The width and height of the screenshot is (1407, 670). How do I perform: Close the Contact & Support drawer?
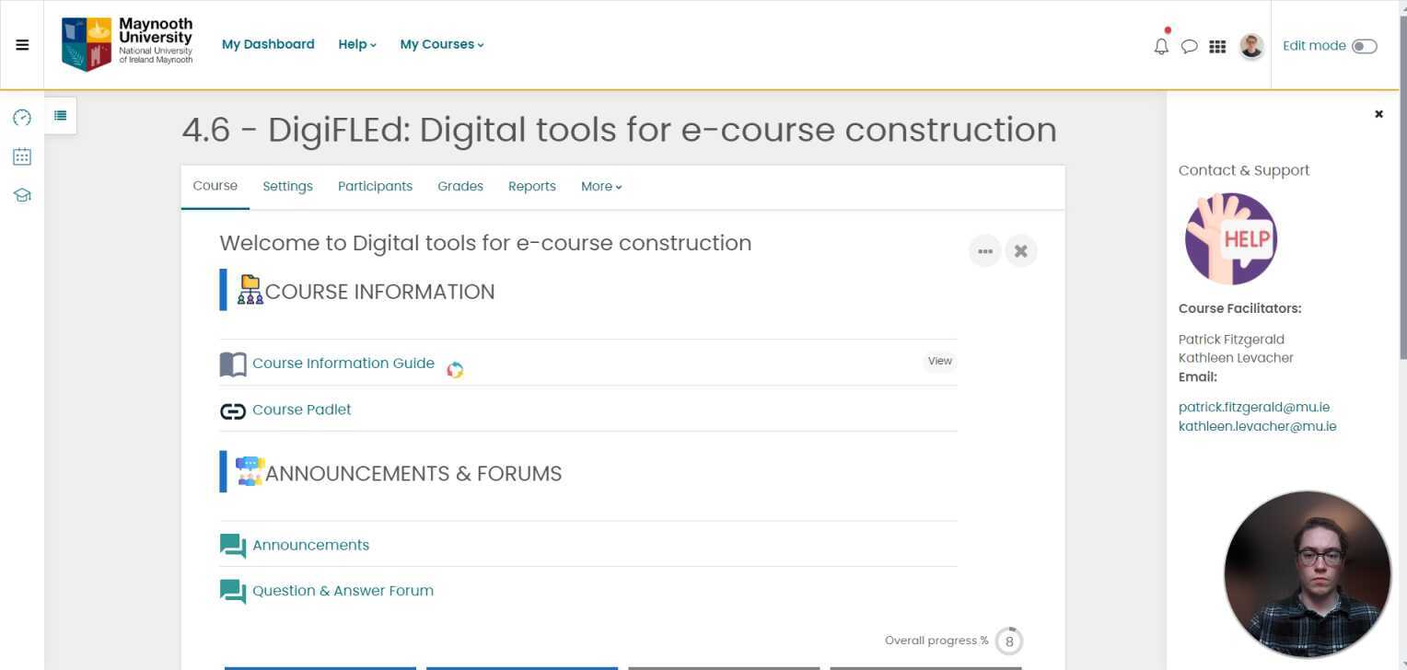pos(1378,114)
